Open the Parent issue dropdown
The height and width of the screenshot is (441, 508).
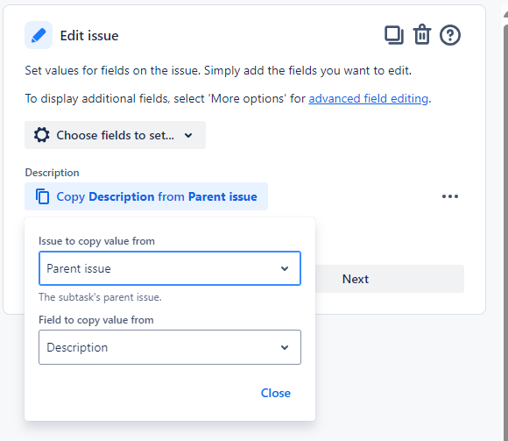point(170,268)
